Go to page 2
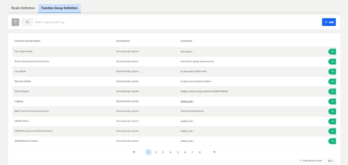The width and height of the screenshot is (348, 165). pos(155,152)
